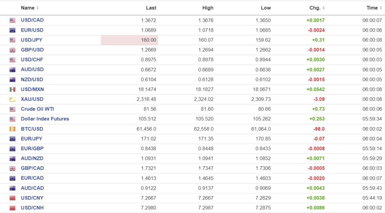The height and width of the screenshot is (213, 385).
Task: Click the US flag beside Crude Oil WTI
Action: tap(12, 109)
